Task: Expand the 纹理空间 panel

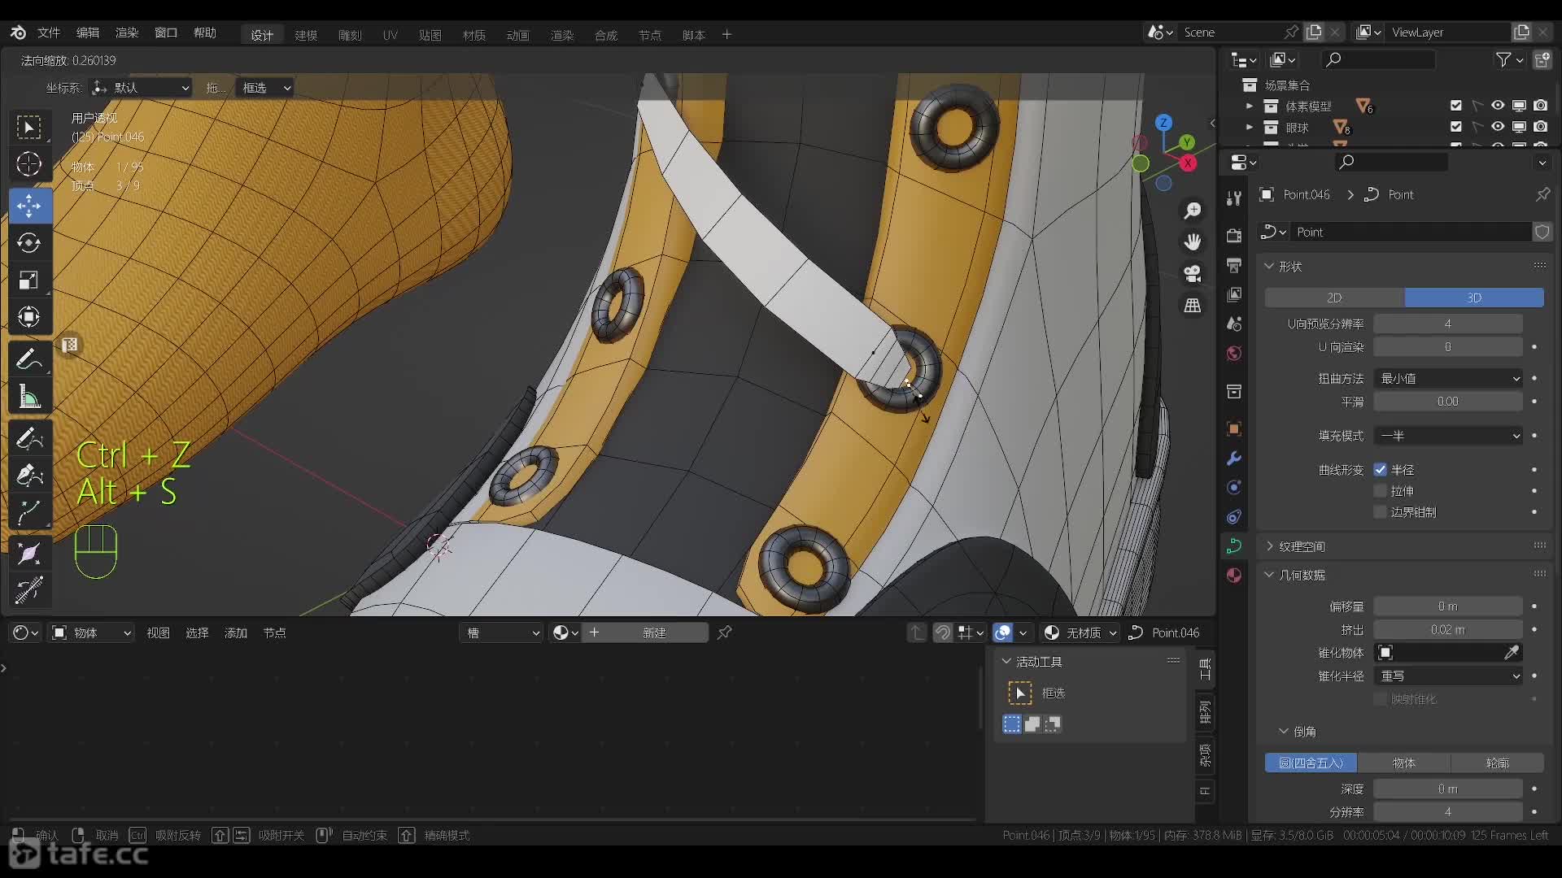Action: [x=1269, y=546]
